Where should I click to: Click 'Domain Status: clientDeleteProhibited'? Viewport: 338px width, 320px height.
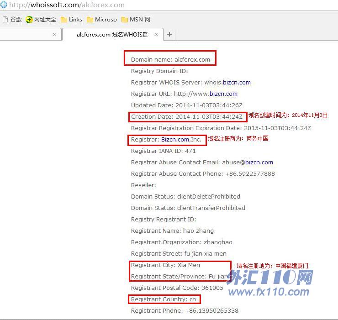click(x=185, y=197)
